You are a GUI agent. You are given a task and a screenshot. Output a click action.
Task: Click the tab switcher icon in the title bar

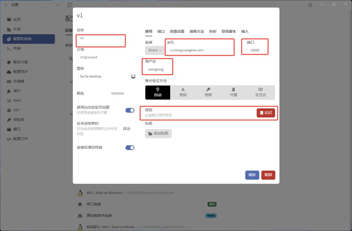click(x=70, y=5)
